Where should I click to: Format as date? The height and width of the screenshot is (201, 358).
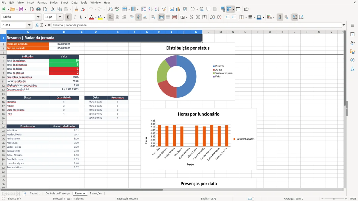point(205,17)
